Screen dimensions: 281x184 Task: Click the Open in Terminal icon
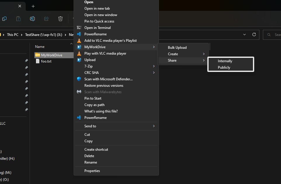pos(79,28)
